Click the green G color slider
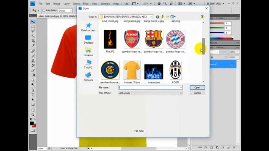 pyautogui.click(x=217, y=28)
